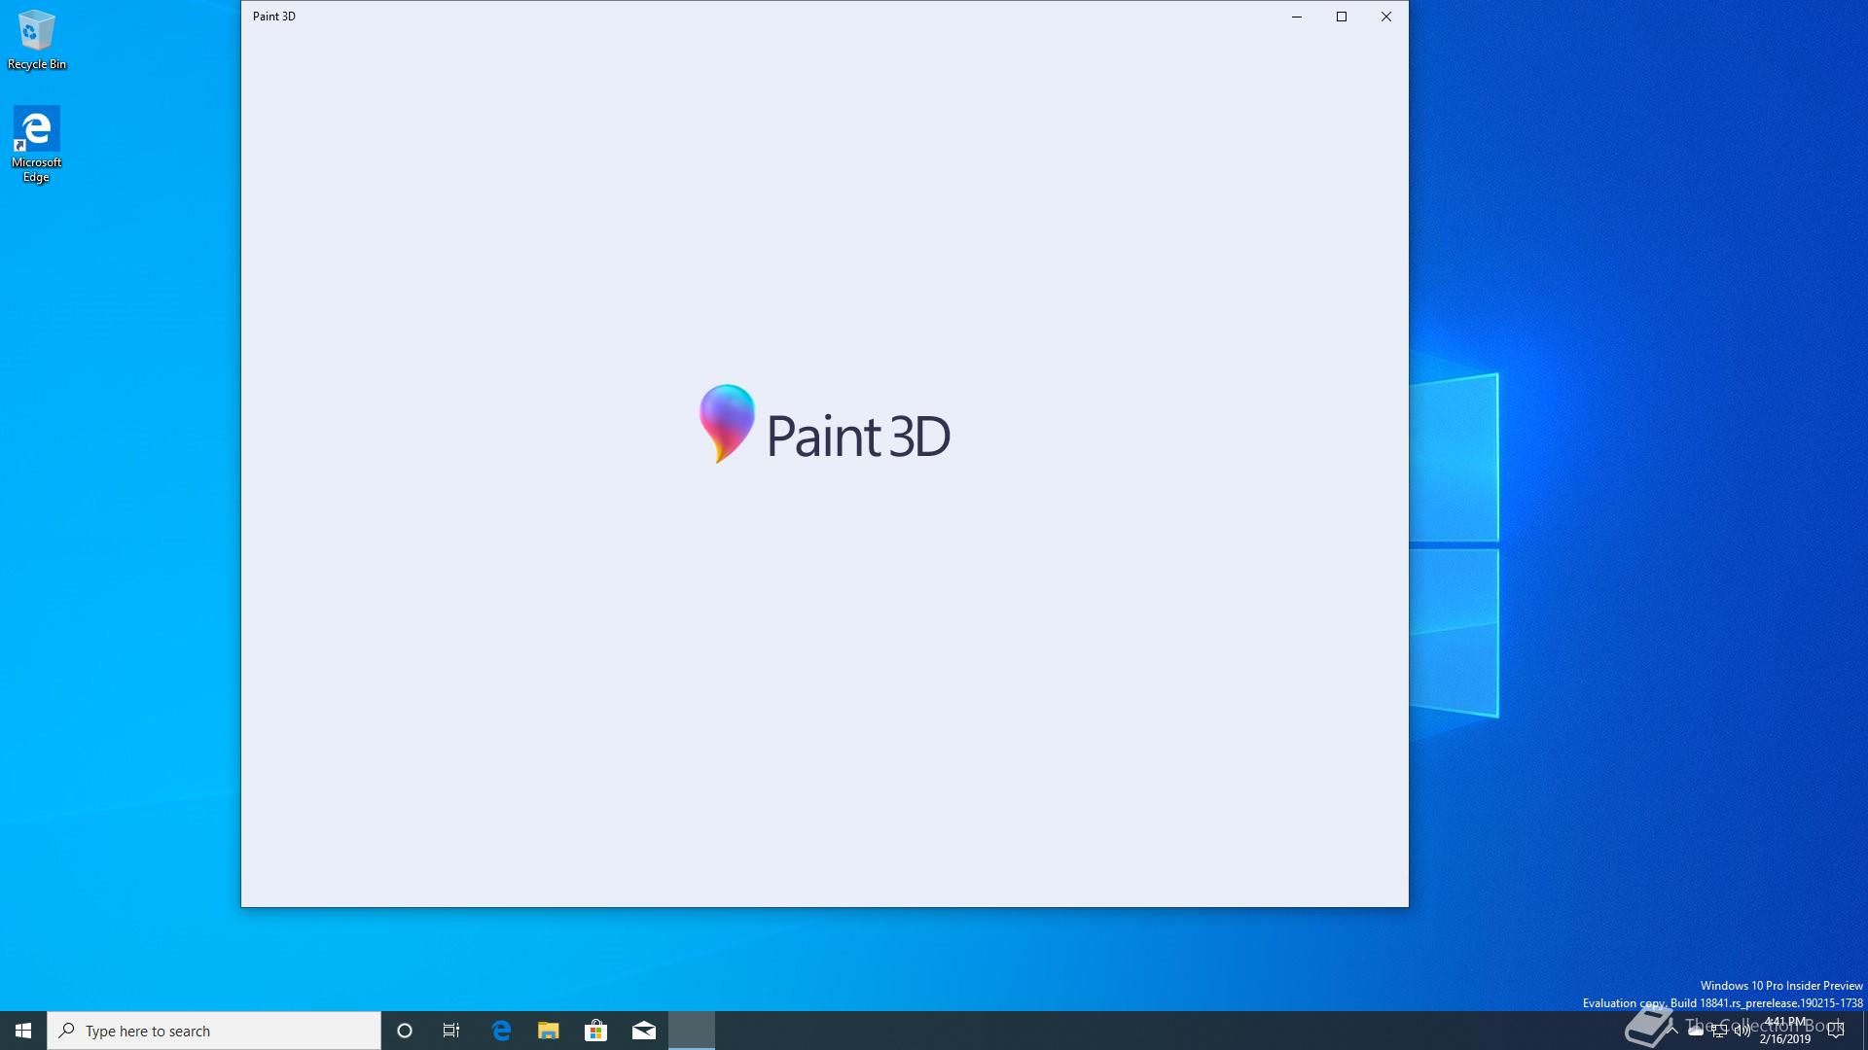The height and width of the screenshot is (1050, 1868).
Task: Open Microsoft Store from the taskbar
Action: (596, 1031)
